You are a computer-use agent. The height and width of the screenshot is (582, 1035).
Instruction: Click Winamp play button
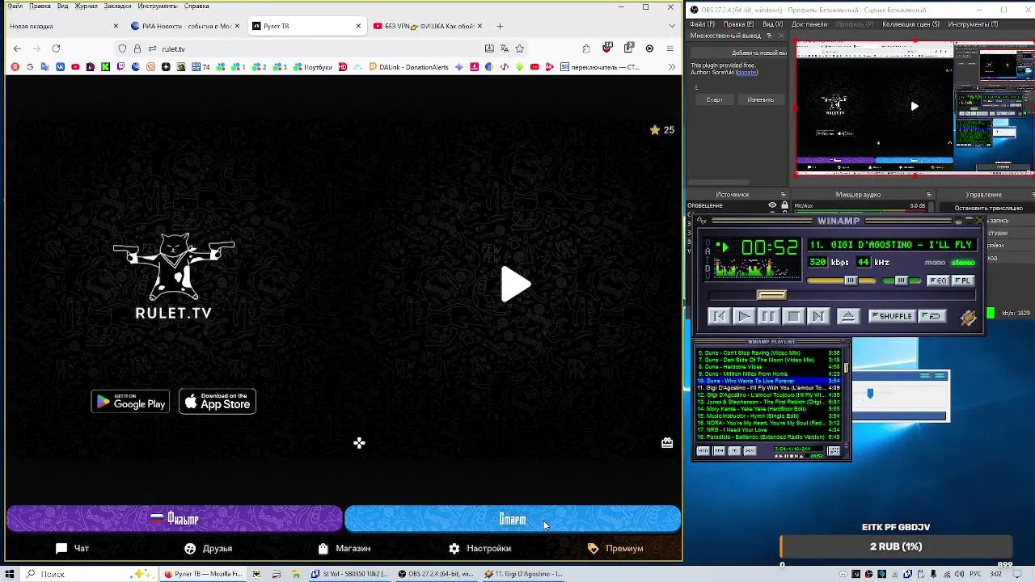tap(743, 316)
